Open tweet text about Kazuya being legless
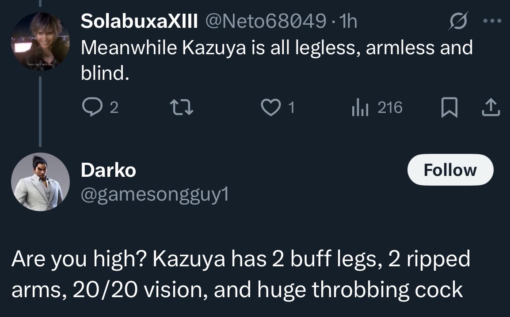This screenshot has width=510, height=317. pos(277,60)
